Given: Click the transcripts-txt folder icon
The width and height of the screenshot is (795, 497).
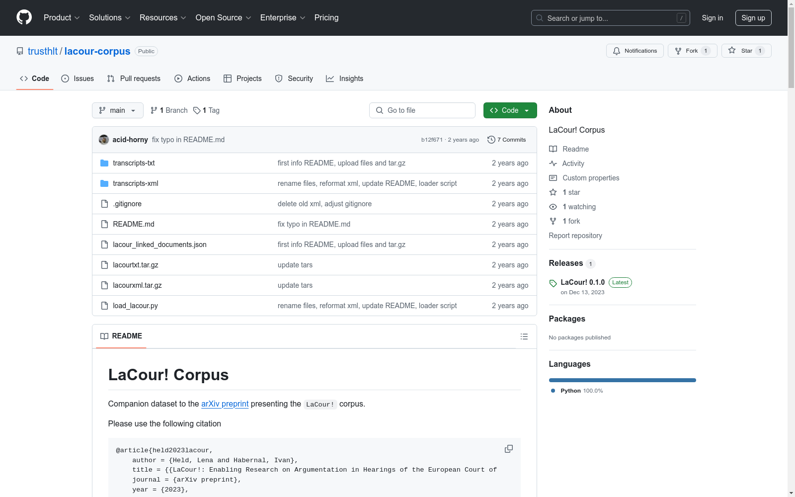Looking at the screenshot, I should (104, 163).
